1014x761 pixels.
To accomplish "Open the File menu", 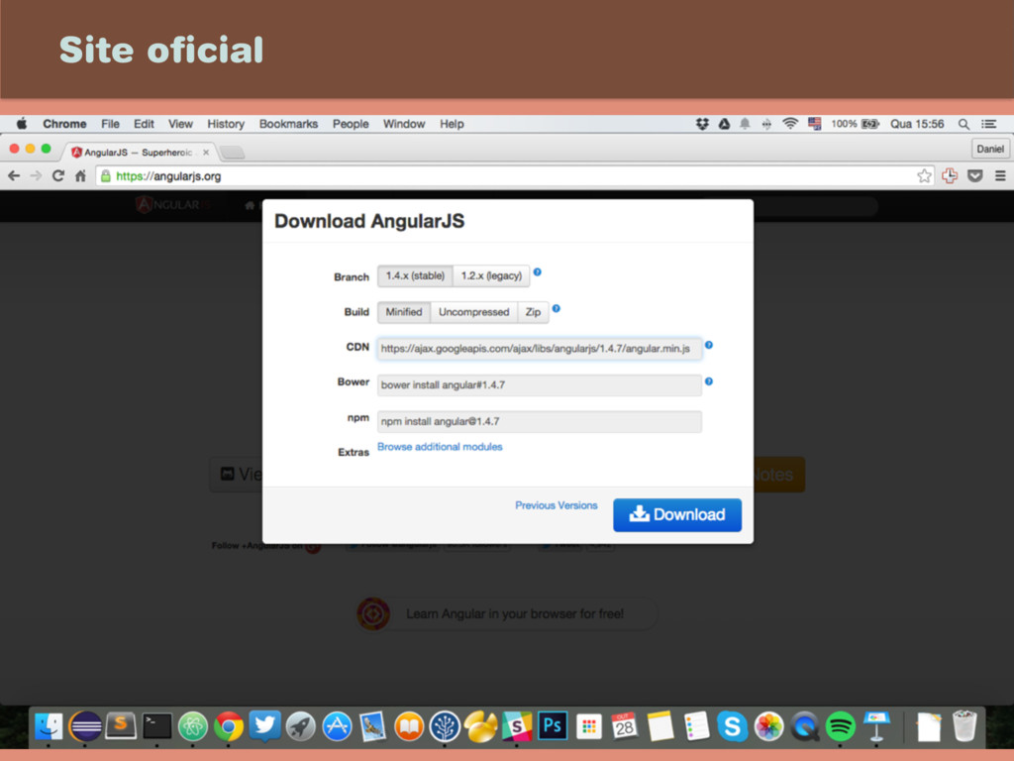I will point(110,124).
